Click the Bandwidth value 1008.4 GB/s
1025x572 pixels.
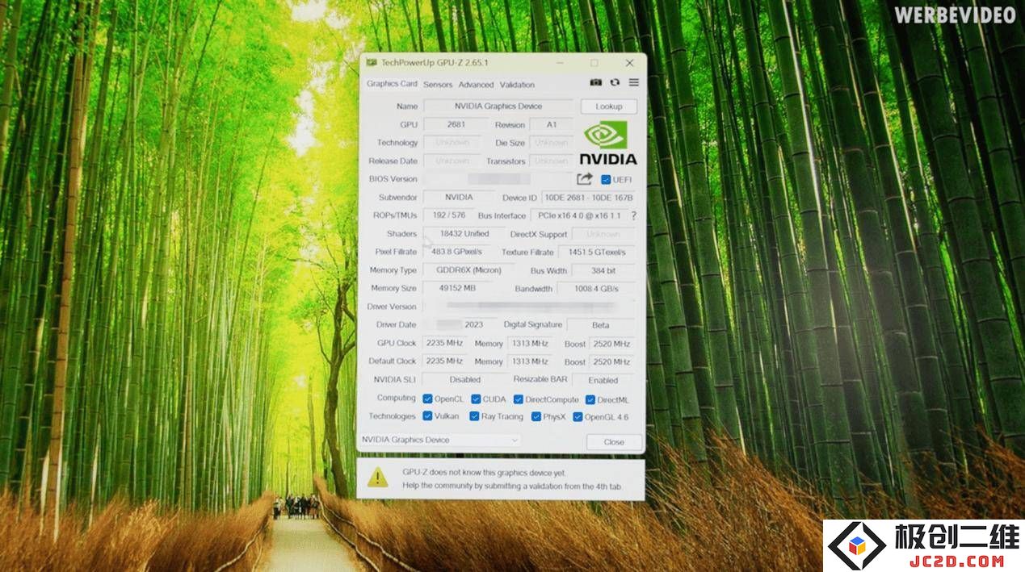point(597,289)
